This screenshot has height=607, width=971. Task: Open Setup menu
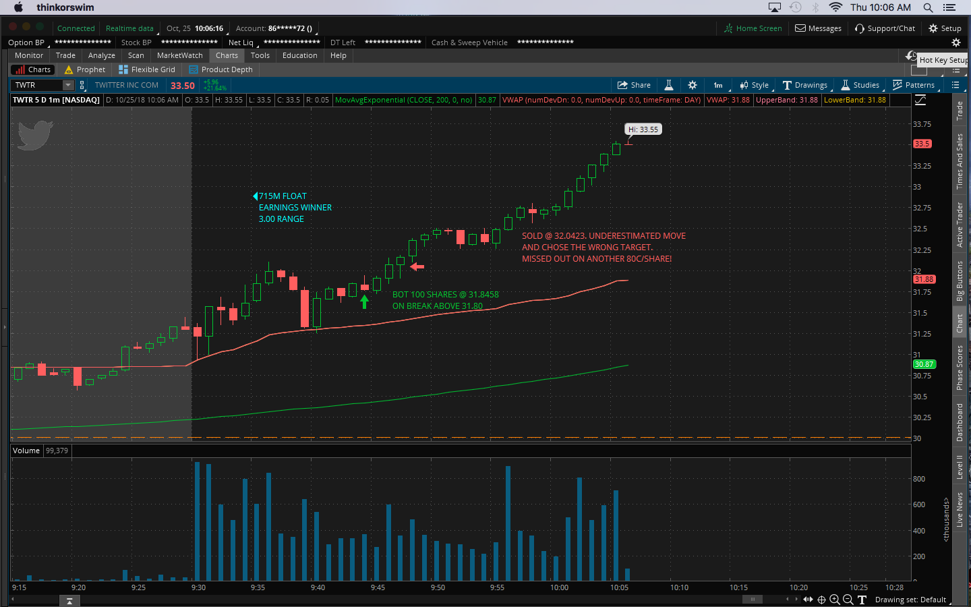(x=945, y=28)
